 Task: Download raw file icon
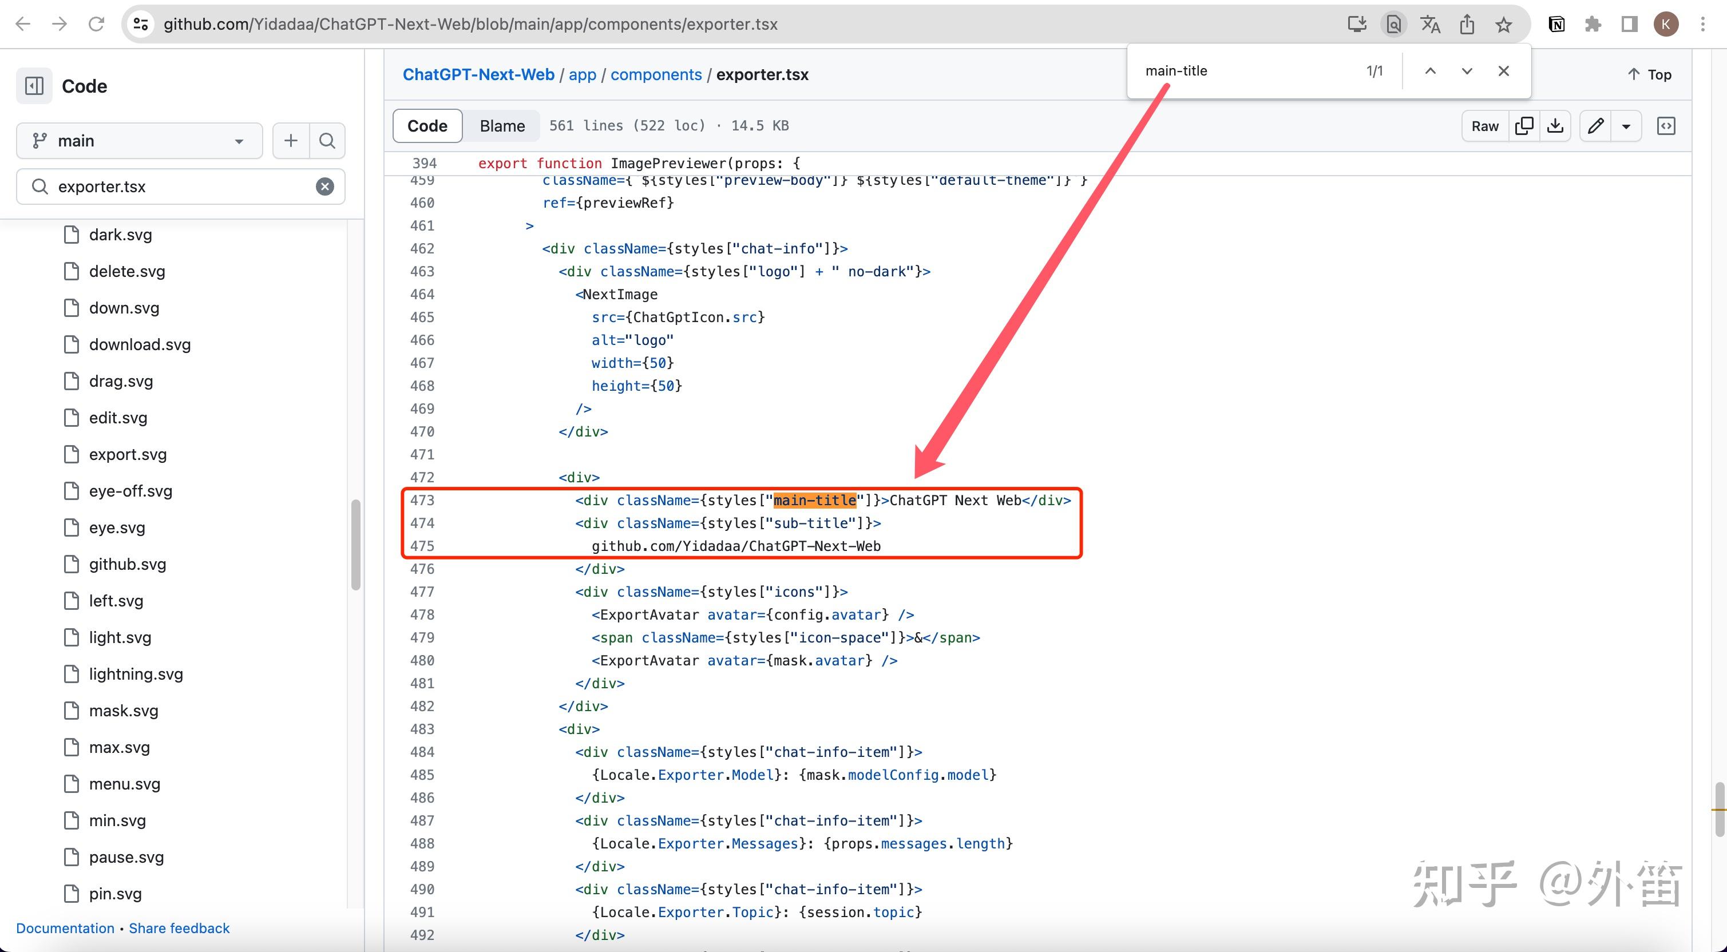pyautogui.click(x=1555, y=125)
